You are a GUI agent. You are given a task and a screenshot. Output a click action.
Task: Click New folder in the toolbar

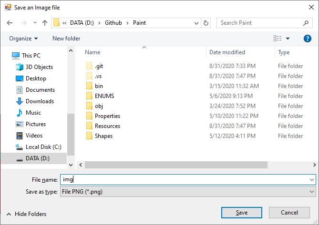pos(66,39)
